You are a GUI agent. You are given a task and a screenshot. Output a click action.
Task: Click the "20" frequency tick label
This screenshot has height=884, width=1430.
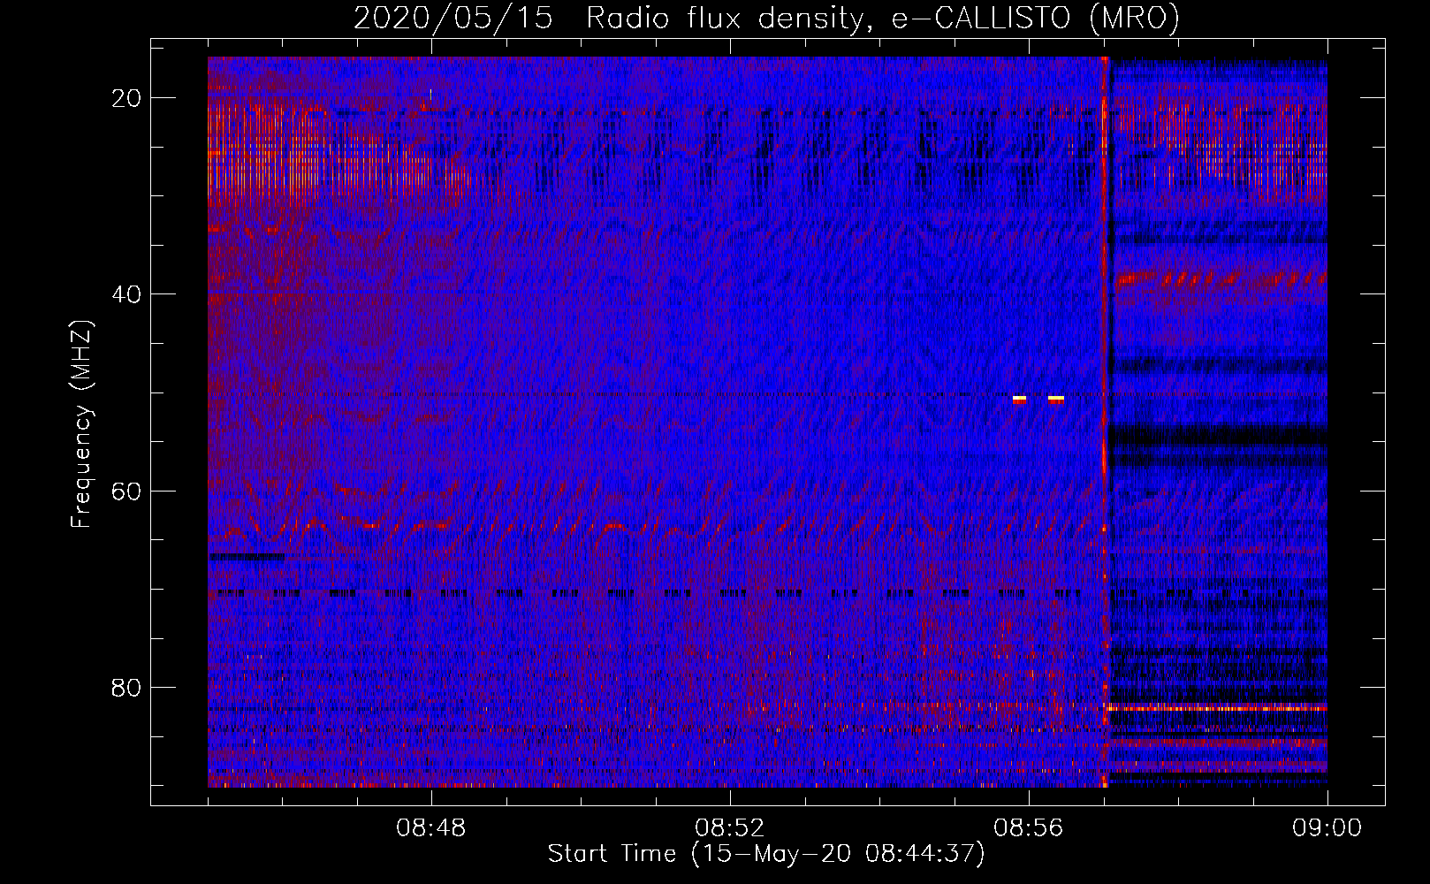(127, 98)
